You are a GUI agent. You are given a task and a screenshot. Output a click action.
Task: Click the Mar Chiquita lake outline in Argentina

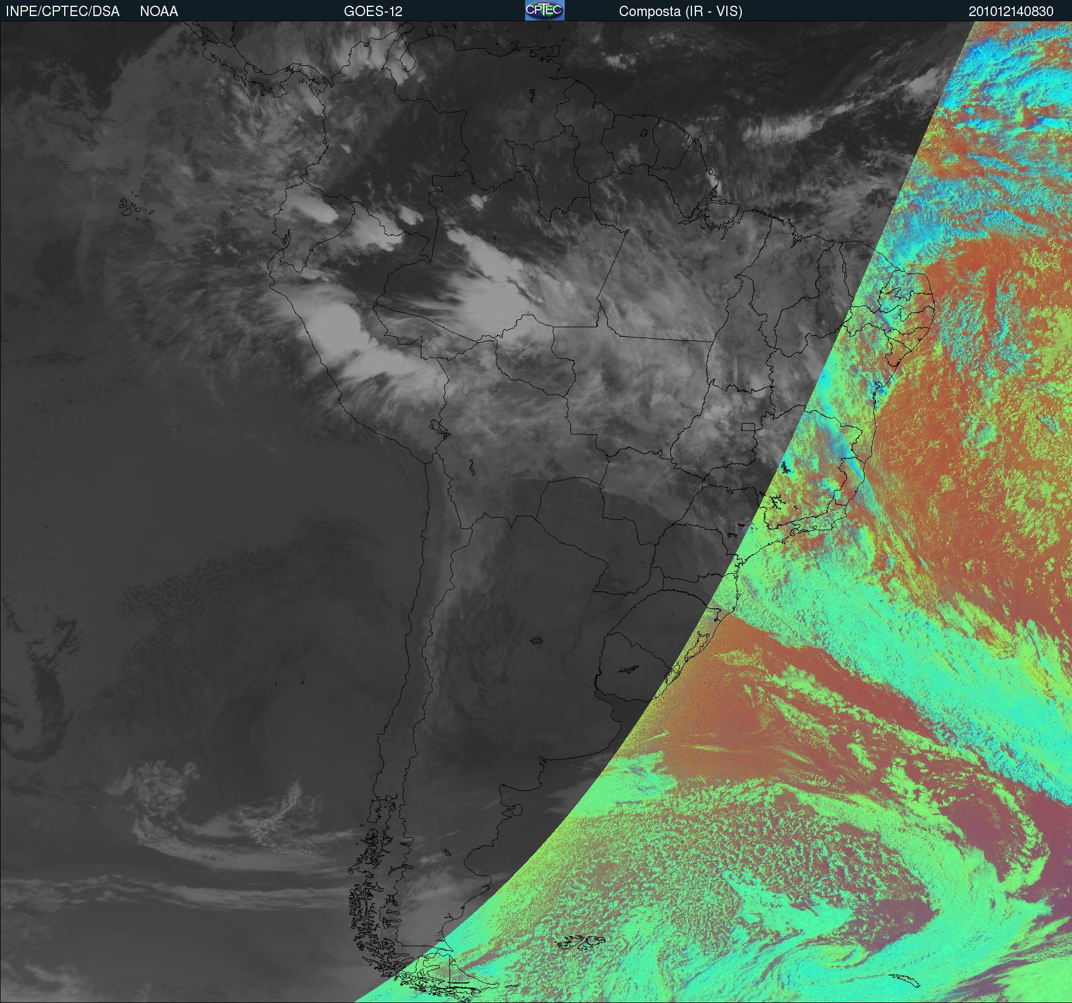point(537,641)
